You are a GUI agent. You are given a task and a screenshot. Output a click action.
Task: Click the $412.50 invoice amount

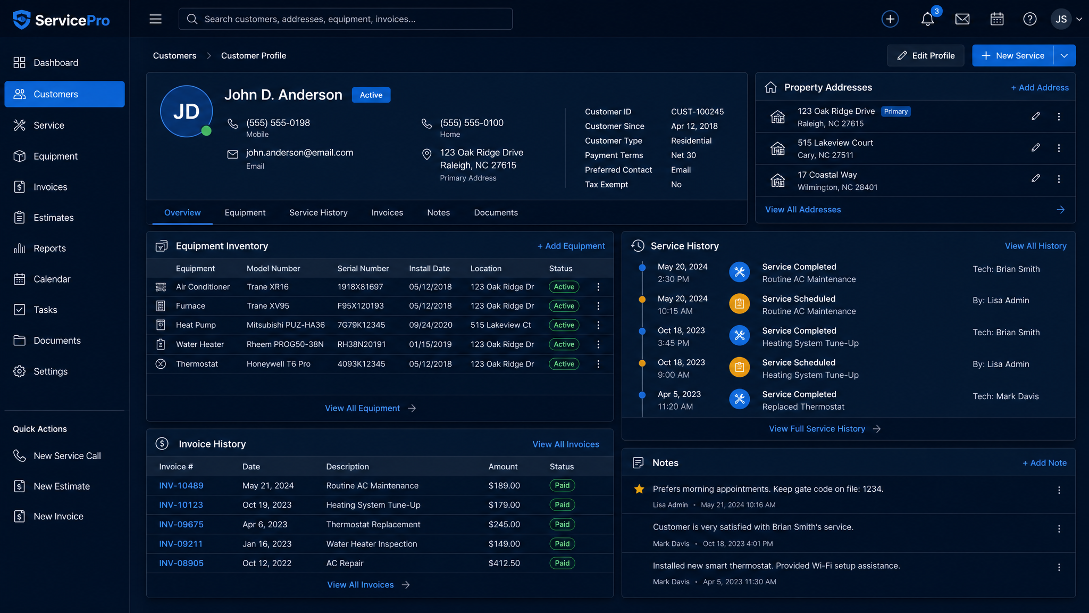pos(504,563)
